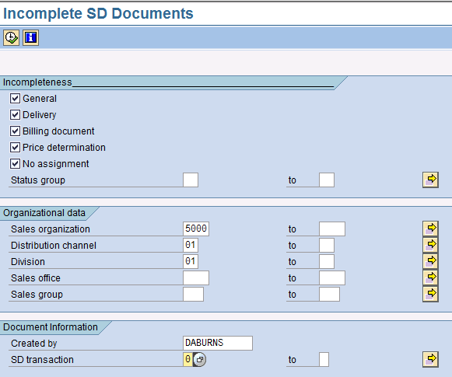Toggle the Billing document checkbox

point(15,131)
